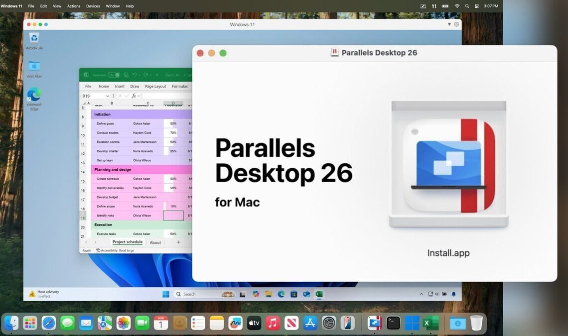Viewport: 568px width, 336px height.
Task: Select the empty selected cell D19
Action: click(x=173, y=216)
